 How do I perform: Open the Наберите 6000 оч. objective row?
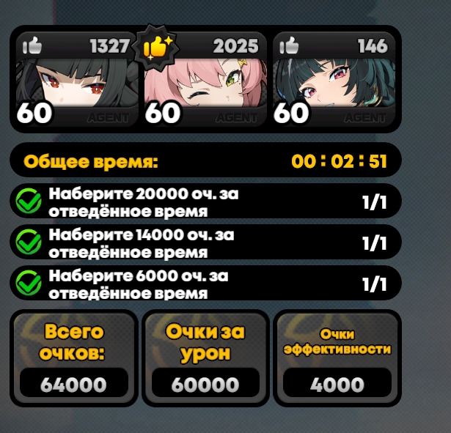[x=205, y=283]
